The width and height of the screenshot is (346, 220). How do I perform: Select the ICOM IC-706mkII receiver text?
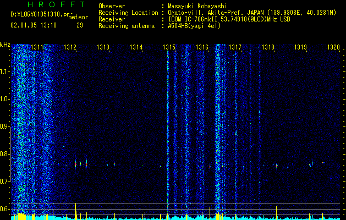(229, 19)
